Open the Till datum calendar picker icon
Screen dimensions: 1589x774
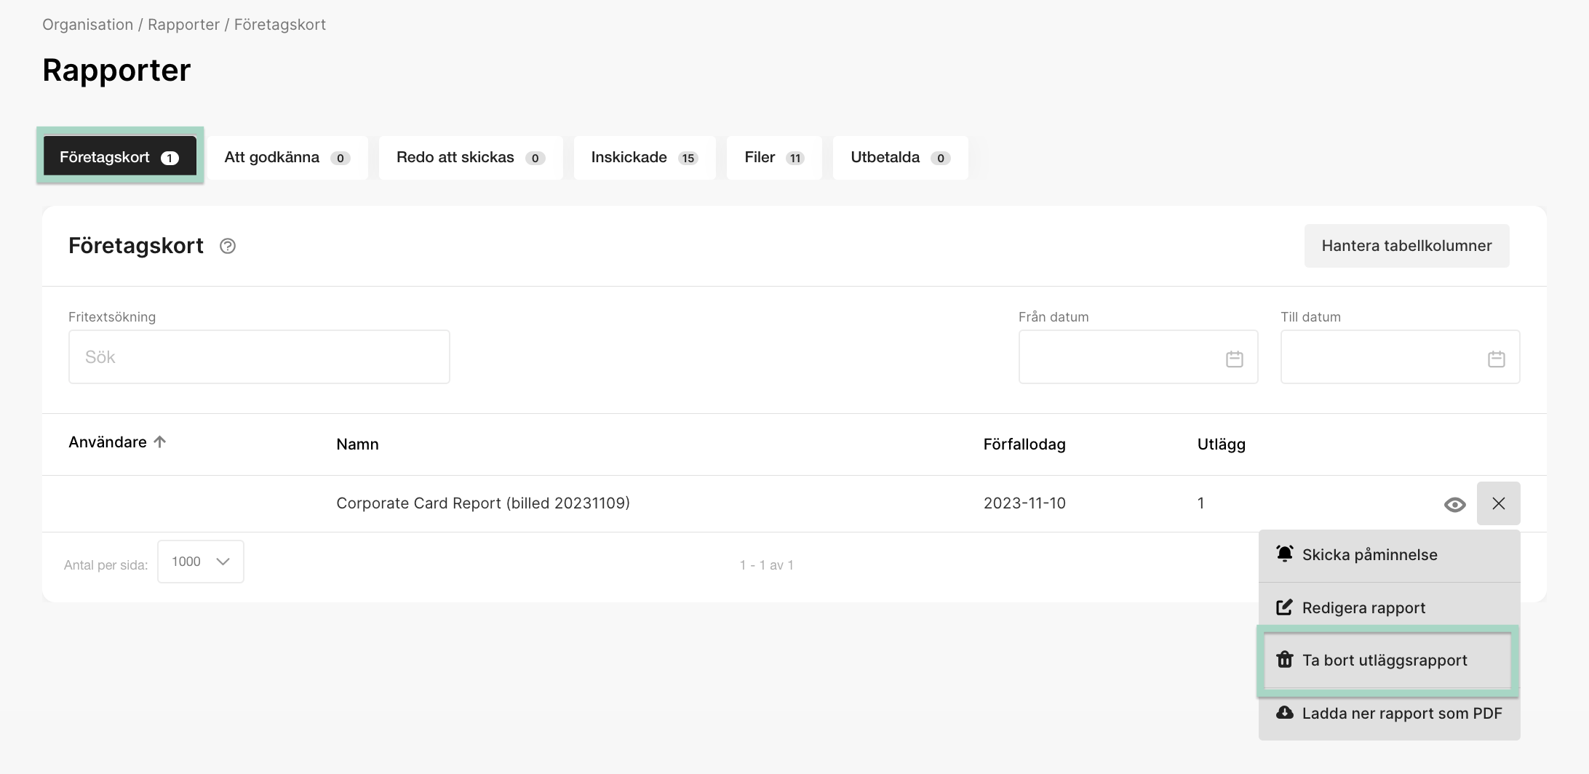point(1496,359)
